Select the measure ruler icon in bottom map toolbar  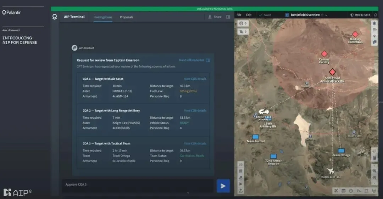[359, 191]
